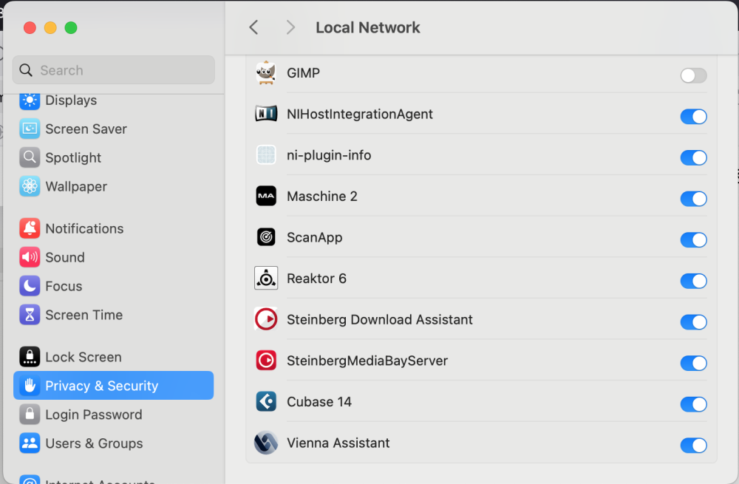The height and width of the screenshot is (484, 739).
Task: Select Wallpaper in the sidebar
Action: click(x=113, y=186)
